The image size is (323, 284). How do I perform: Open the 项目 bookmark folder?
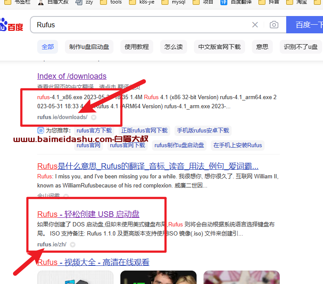[203, 2]
